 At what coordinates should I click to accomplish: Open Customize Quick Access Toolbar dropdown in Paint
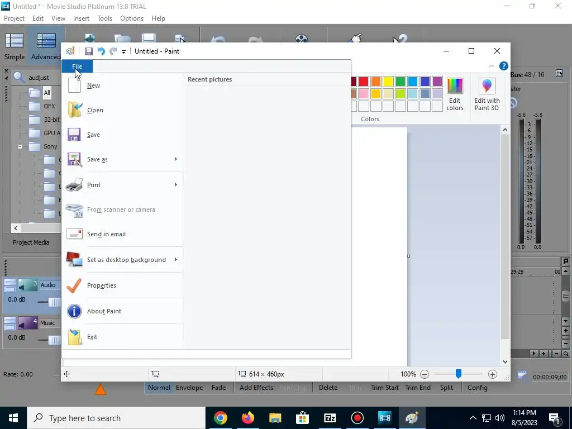(x=123, y=52)
